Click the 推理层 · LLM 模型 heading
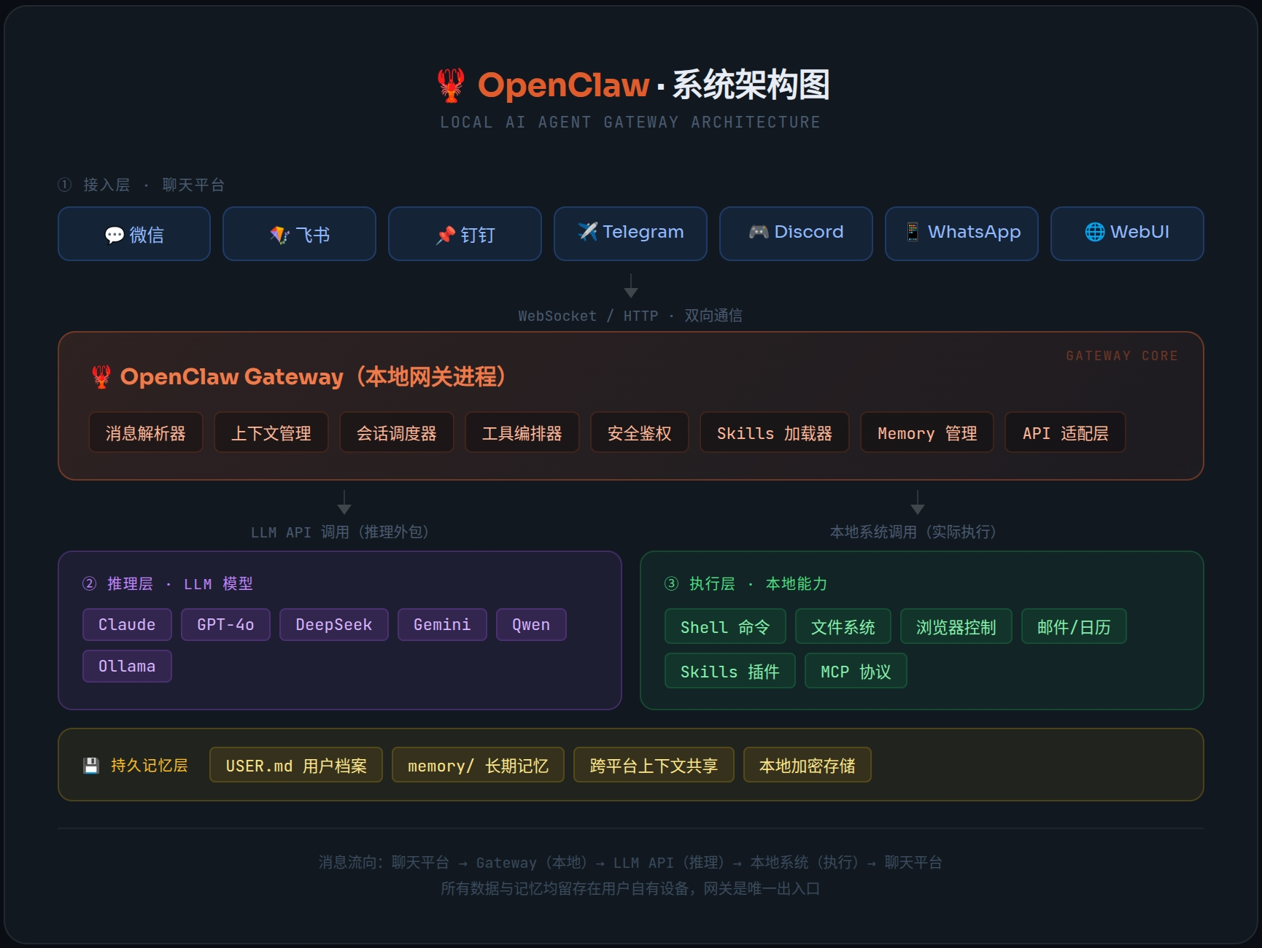 coord(168,583)
